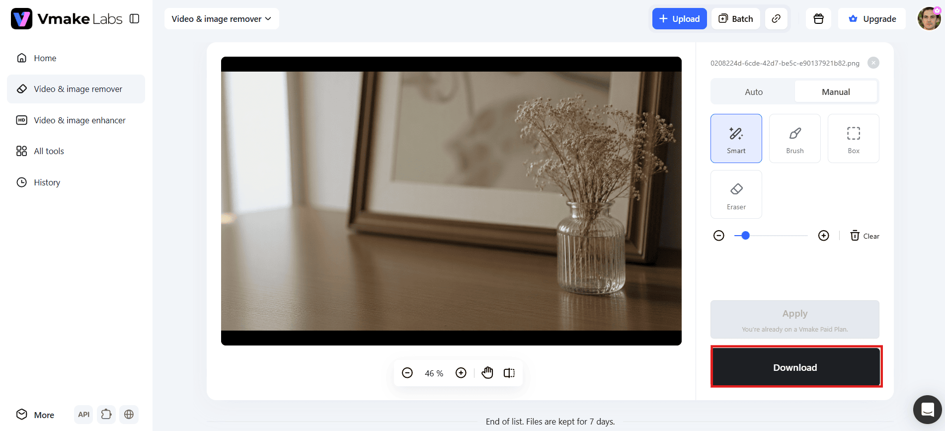Click the copy link icon button
The image size is (945, 431).
point(776,19)
